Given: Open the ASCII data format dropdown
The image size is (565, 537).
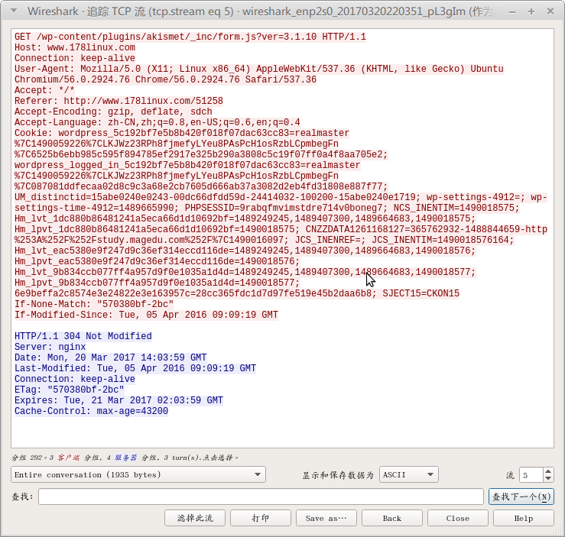Looking at the screenshot, I should [408, 474].
